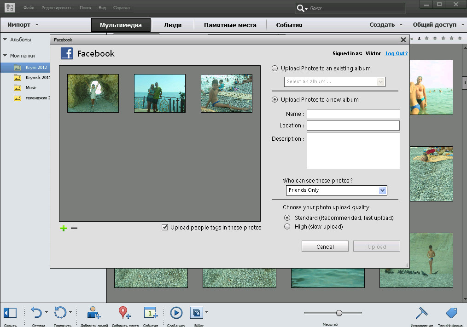The width and height of the screenshot is (467, 327).
Task: Expand the Создать (Create) dropdown
Action: click(386, 25)
